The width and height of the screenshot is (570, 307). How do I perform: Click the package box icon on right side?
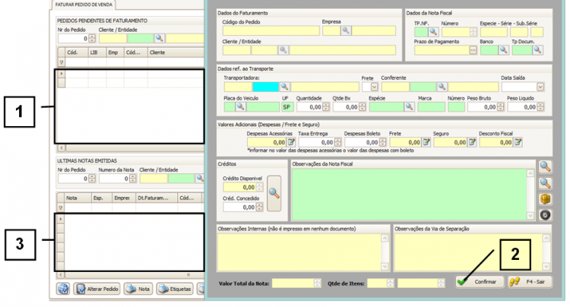(544, 198)
